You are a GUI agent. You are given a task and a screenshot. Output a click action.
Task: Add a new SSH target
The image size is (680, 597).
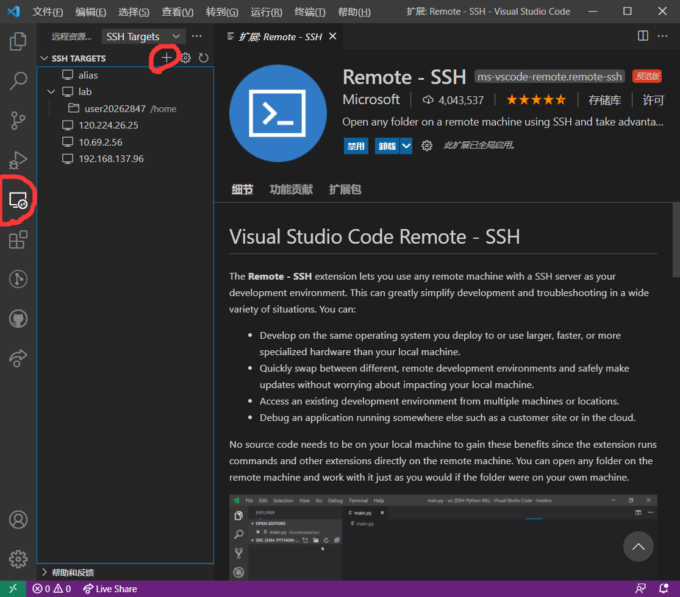point(166,57)
